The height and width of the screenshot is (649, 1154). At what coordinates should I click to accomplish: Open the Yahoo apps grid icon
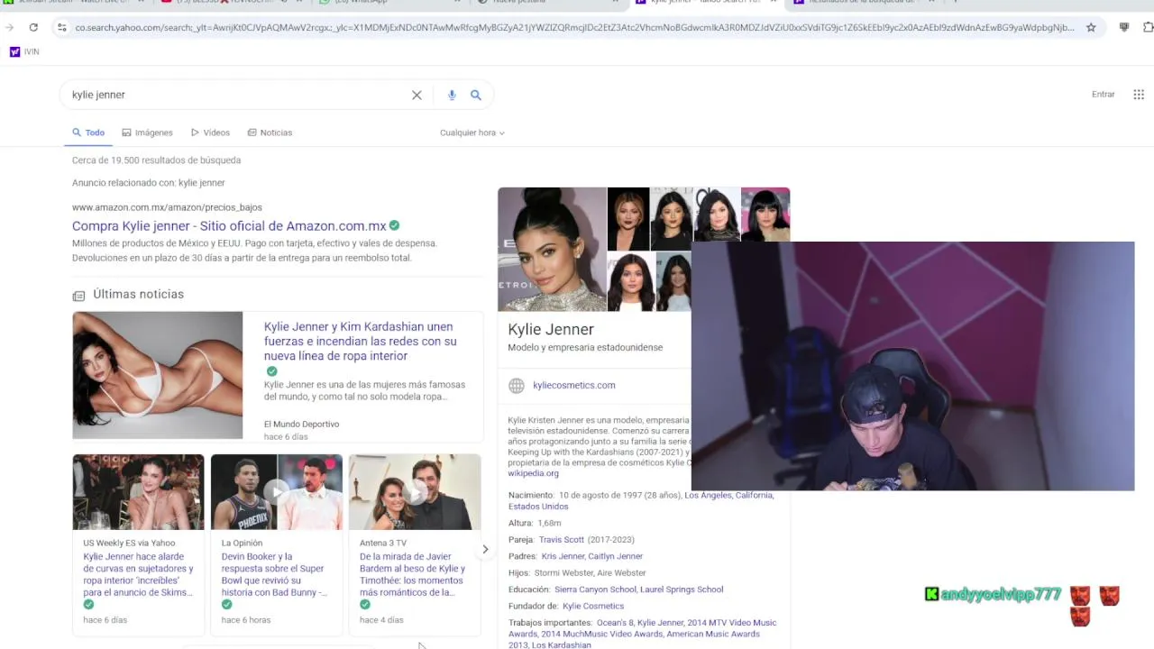pyautogui.click(x=1139, y=94)
